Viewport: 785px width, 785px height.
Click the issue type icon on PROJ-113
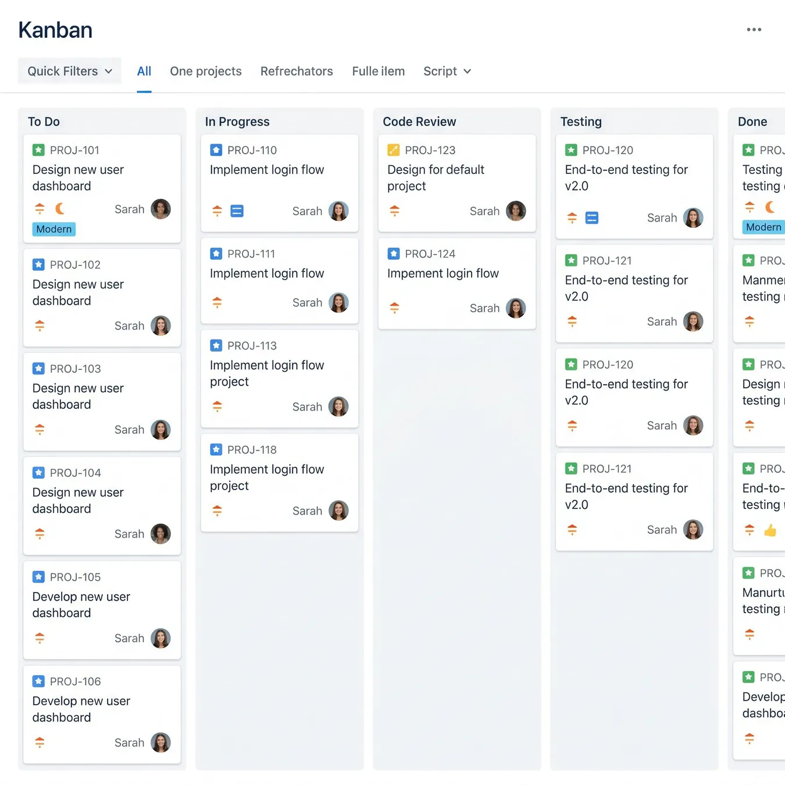216,345
